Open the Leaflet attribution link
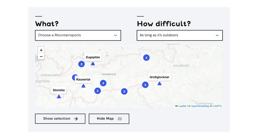Viewport: 258px width, 139px height. (182, 106)
